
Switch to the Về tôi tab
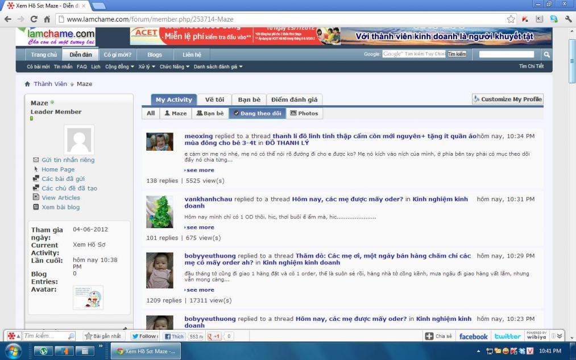214,100
